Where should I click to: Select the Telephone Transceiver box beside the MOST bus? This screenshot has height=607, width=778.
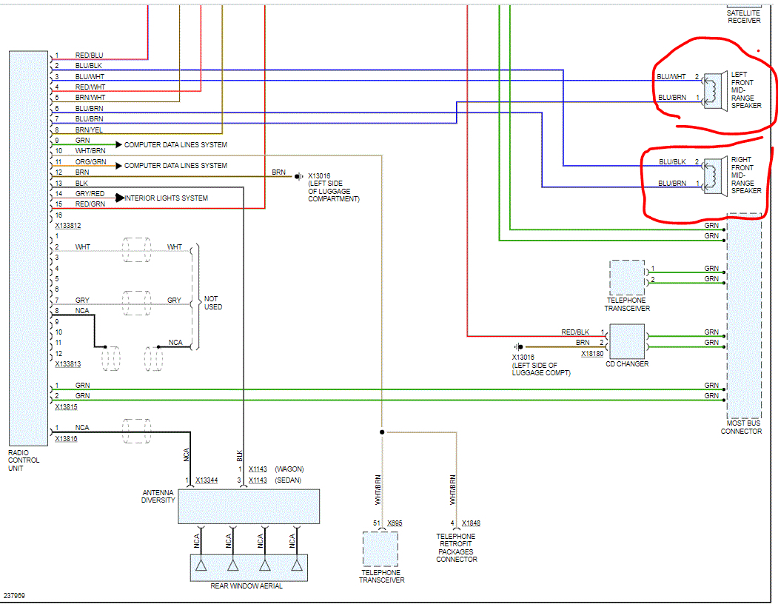tap(627, 278)
